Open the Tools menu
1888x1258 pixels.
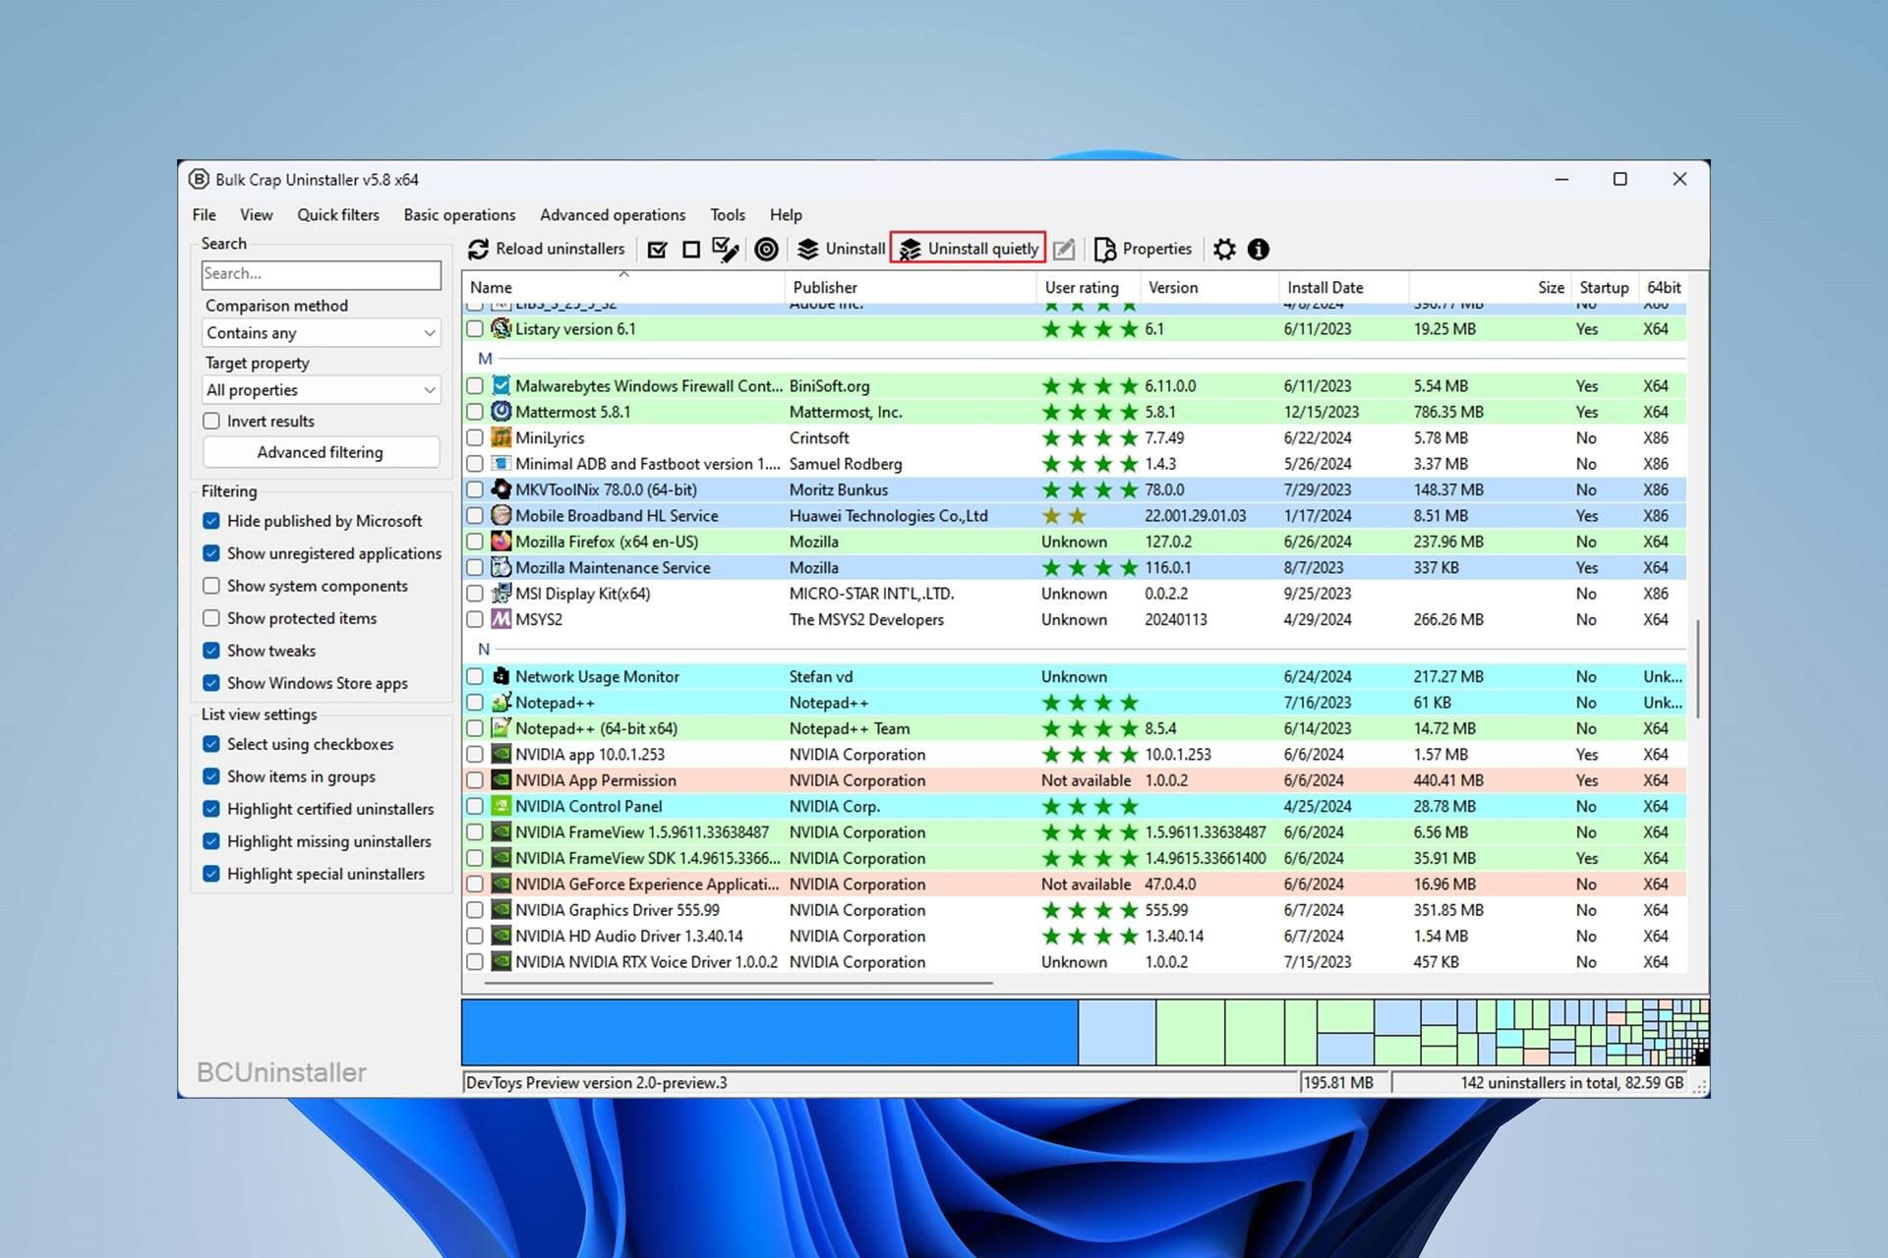click(728, 214)
